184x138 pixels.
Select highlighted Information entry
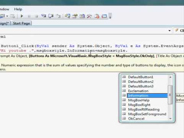pyautogui.click(x=147, y=95)
